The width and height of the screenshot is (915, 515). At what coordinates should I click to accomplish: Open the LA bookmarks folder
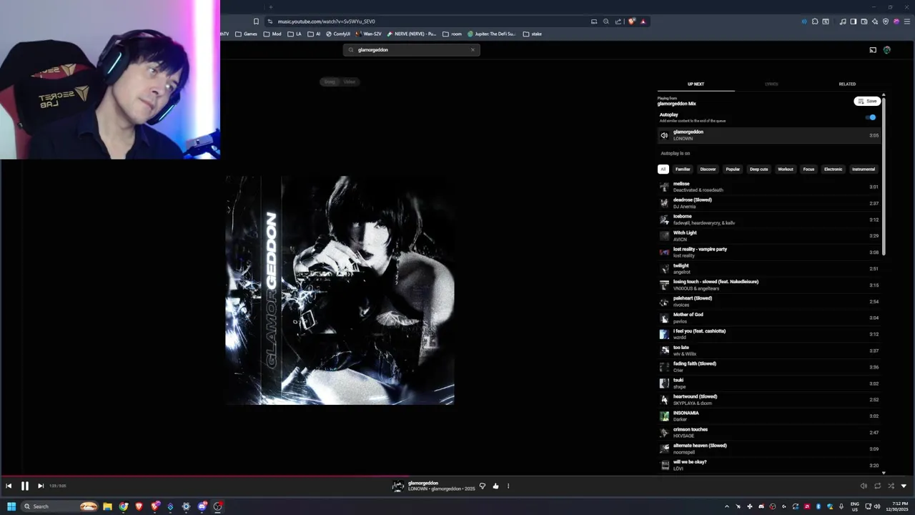click(295, 34)
